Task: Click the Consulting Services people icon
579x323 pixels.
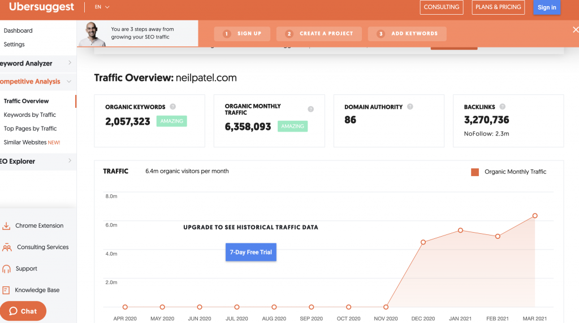Action: [7, 247]
